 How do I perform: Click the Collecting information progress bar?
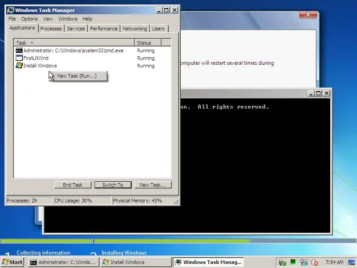point(46,241)
